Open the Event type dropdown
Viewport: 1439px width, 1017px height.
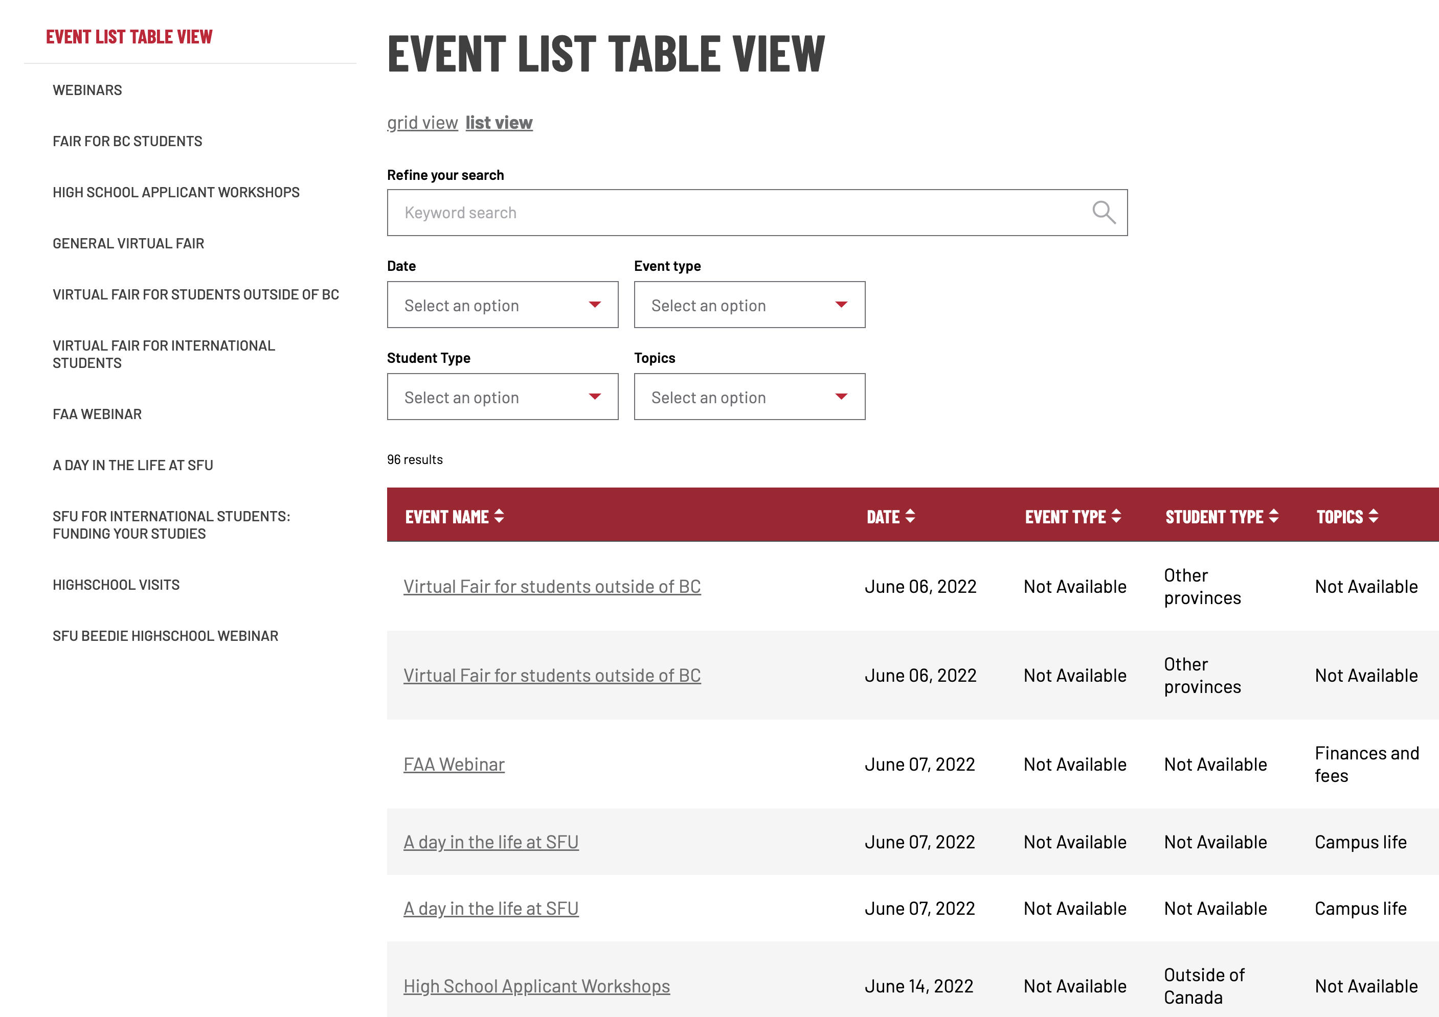pos(749,305)
